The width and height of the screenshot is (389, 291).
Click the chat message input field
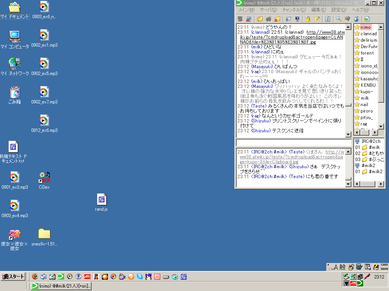293,142
